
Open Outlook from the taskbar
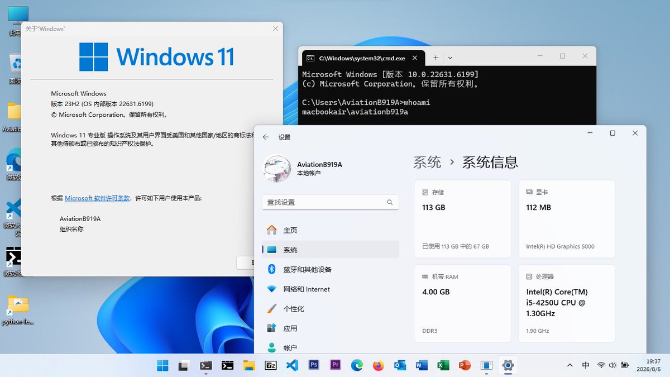400,366
